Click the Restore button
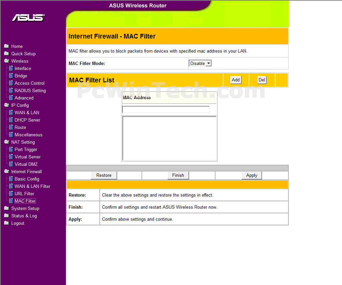 coord(104,175)
